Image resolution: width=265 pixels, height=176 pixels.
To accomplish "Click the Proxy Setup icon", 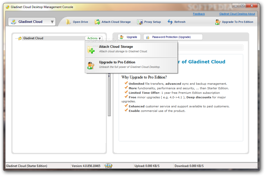I will [140, 22].
